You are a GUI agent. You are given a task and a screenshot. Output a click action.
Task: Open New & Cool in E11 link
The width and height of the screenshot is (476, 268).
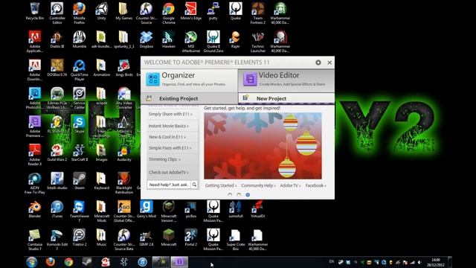(167, 137)
